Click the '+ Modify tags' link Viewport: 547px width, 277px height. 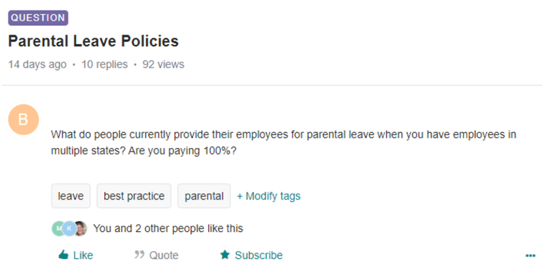coord(269,196)
